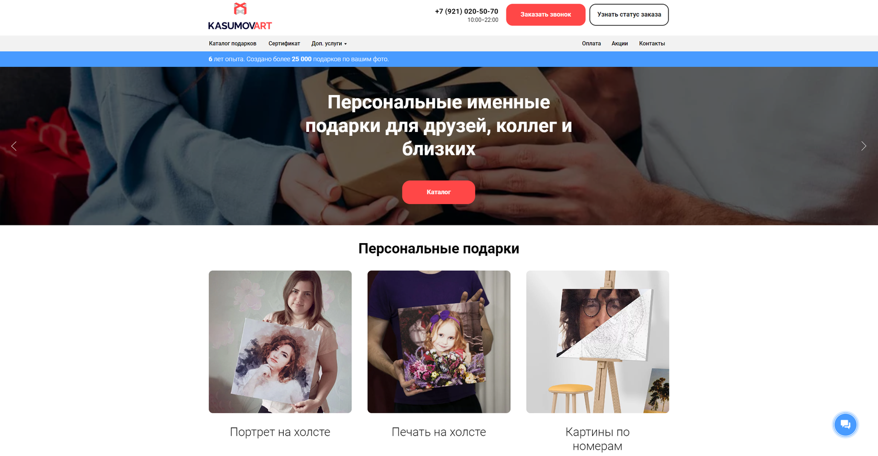878x456 pixels.
Task: Follow the Картины по номерам text link
Action: click(597, 439)
